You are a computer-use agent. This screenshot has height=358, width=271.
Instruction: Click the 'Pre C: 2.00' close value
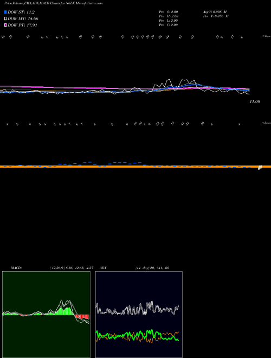169,25
